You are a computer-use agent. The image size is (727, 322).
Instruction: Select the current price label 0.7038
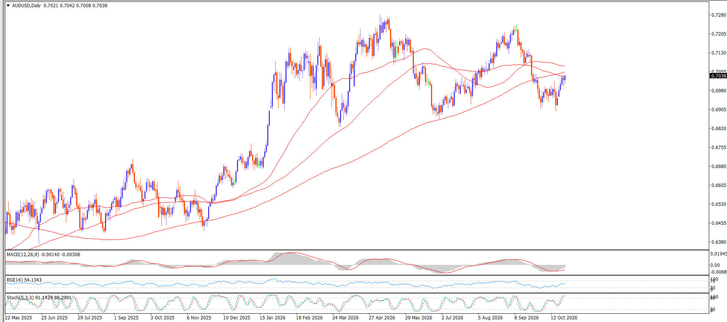718,76
